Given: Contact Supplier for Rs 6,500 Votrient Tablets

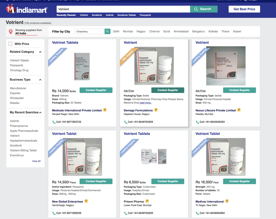Looking at the screenshot, I should tap(168, 181).
